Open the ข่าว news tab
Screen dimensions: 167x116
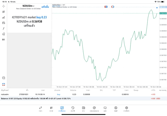pyautogui.click(x=83, y=109)
